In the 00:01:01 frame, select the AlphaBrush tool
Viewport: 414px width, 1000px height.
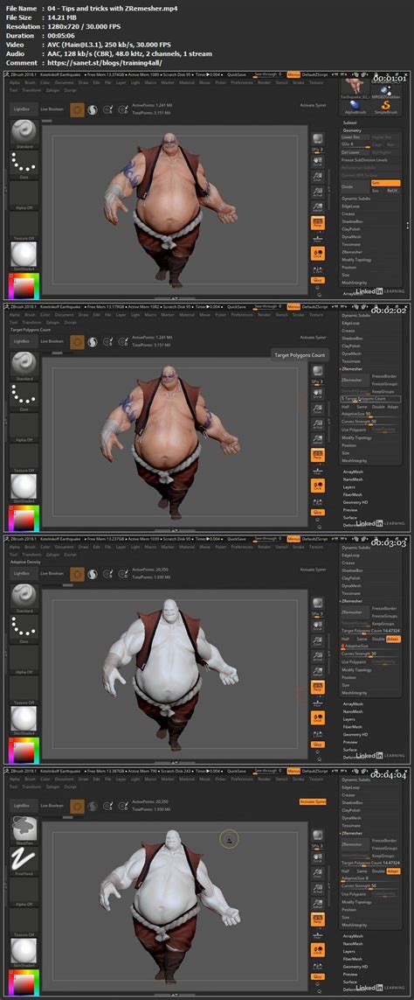tap(355, 107)
